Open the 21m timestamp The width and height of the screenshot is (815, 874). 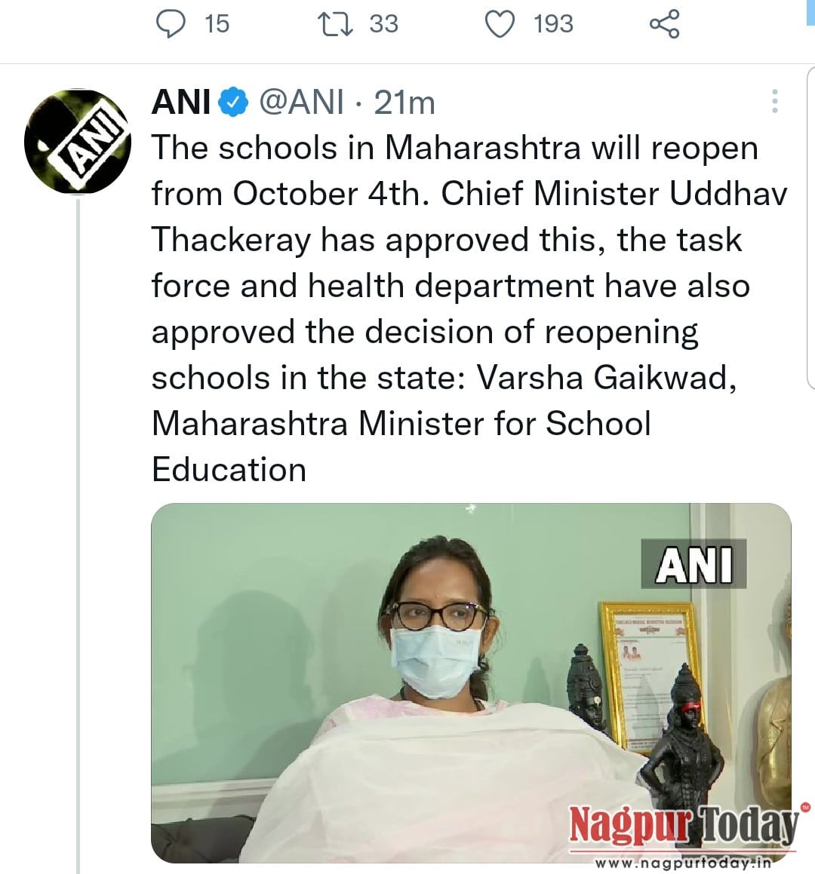(404, 103)
